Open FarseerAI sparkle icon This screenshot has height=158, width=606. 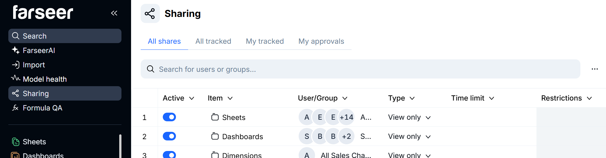(15, 50)
